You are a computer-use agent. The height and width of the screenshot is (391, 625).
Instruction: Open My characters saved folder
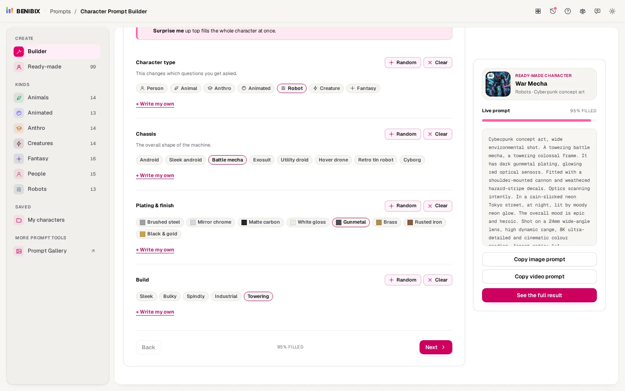[x=57, y=220]
